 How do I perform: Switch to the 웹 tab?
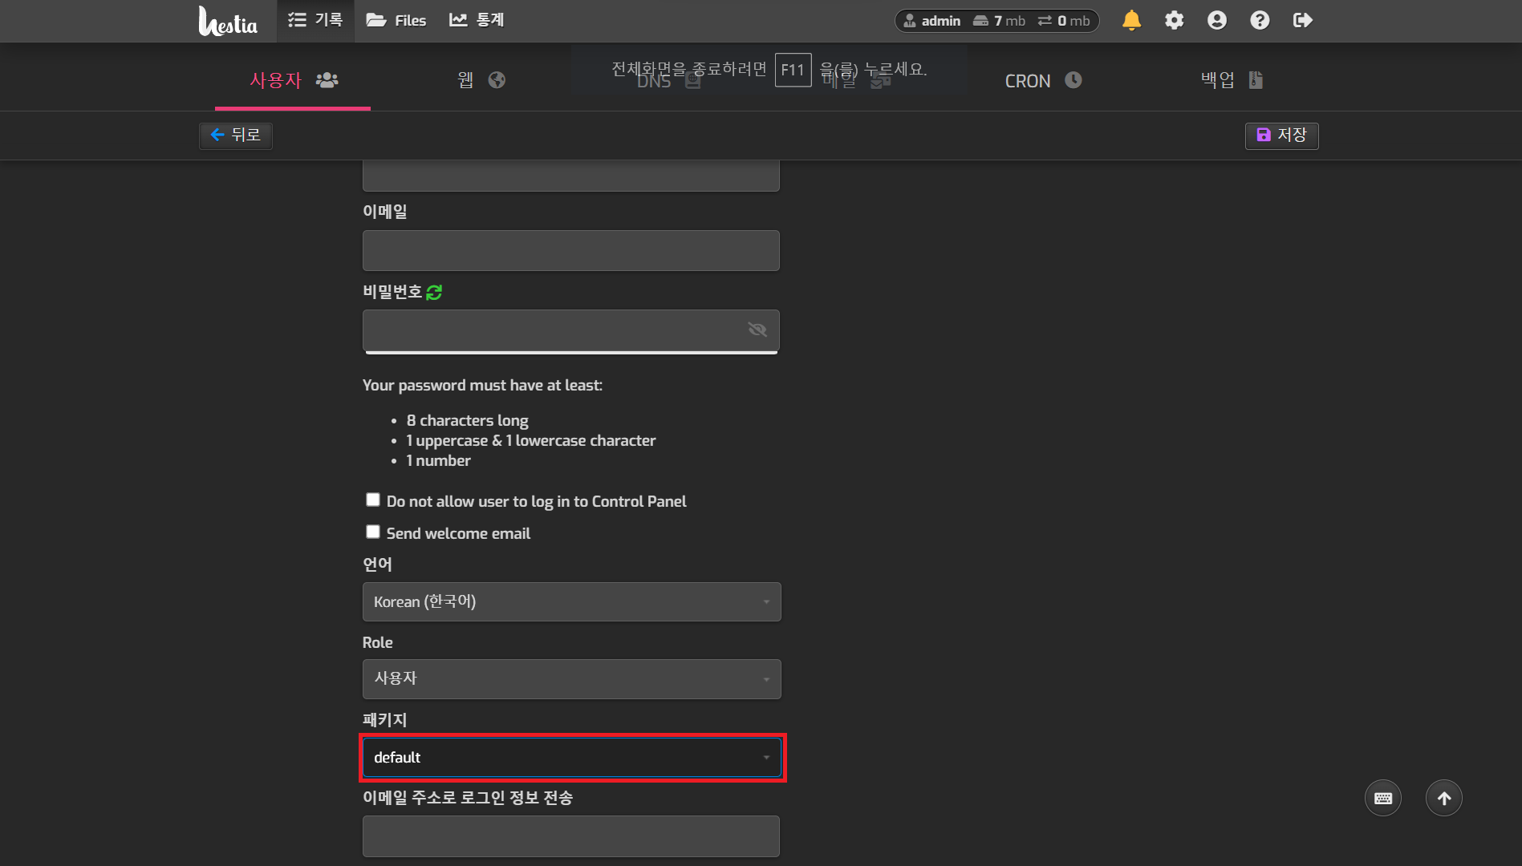(x=479, y=79)
